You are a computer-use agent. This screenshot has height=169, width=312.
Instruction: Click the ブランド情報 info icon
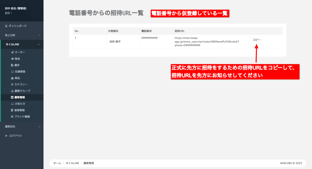(x=12, y=117)
